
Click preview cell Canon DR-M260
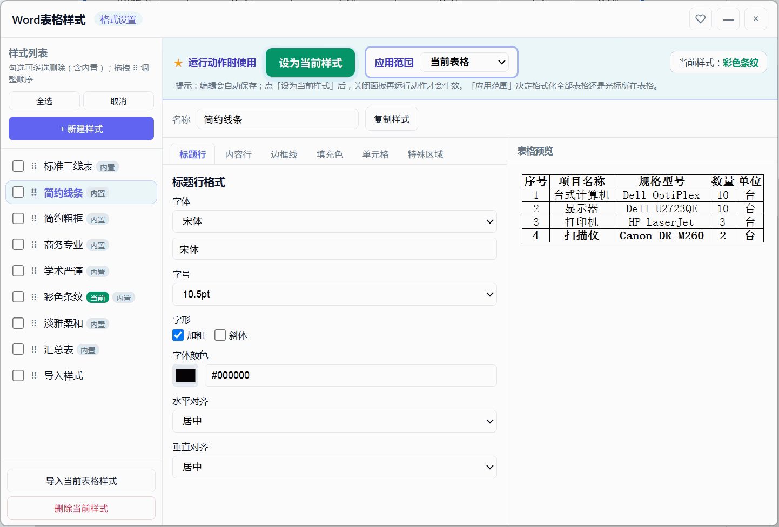[662, 235]
